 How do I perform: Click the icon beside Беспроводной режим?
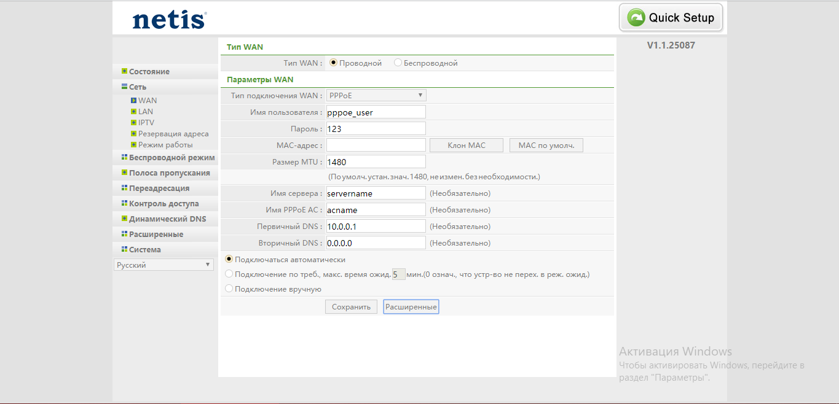124,157
